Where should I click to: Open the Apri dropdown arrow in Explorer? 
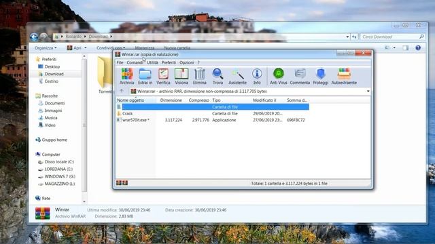(x=86, y=48)
